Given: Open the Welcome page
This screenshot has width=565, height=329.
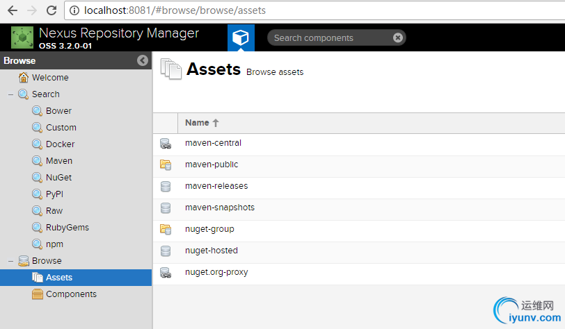Looking at the screenshot, I should pyautogui.click(x=50, y=77).
